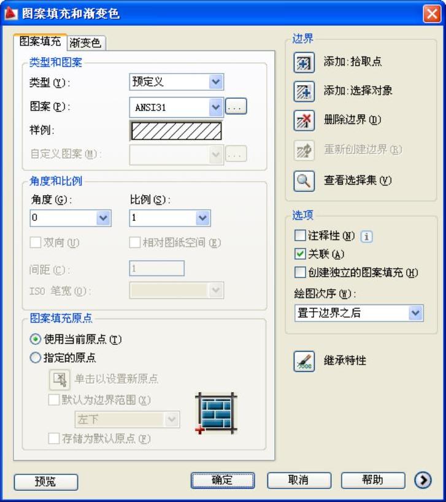Open the 角度 (Angle) dropdown
This screenshot has height=502, width=446.
[71, 218]
